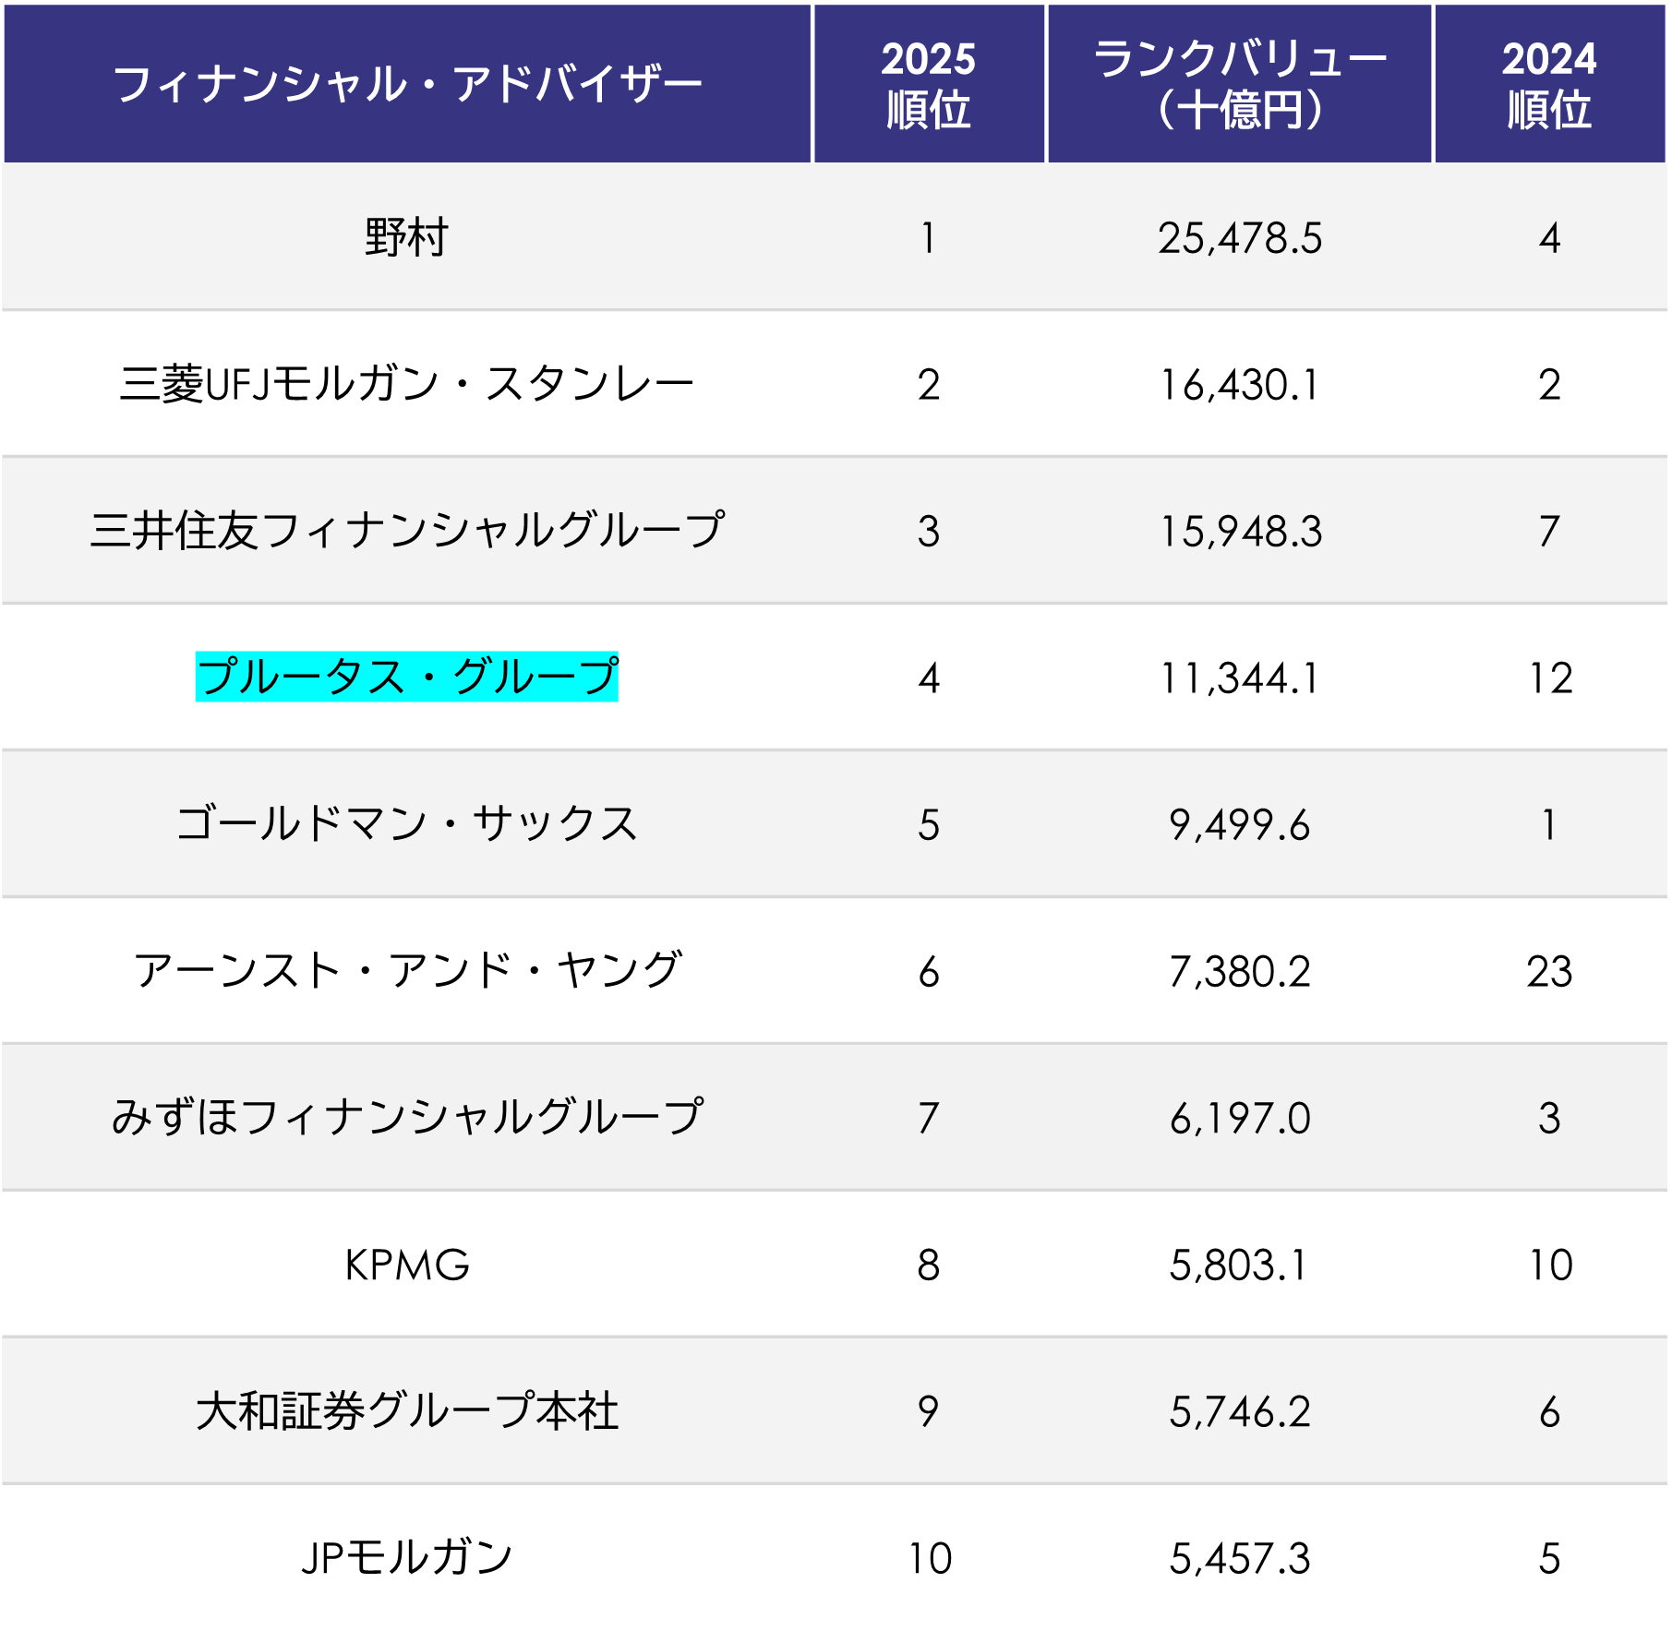The image size is (1672, 1631).
Task: Click the rank value 25,478.5
Action: [1239, 238]
